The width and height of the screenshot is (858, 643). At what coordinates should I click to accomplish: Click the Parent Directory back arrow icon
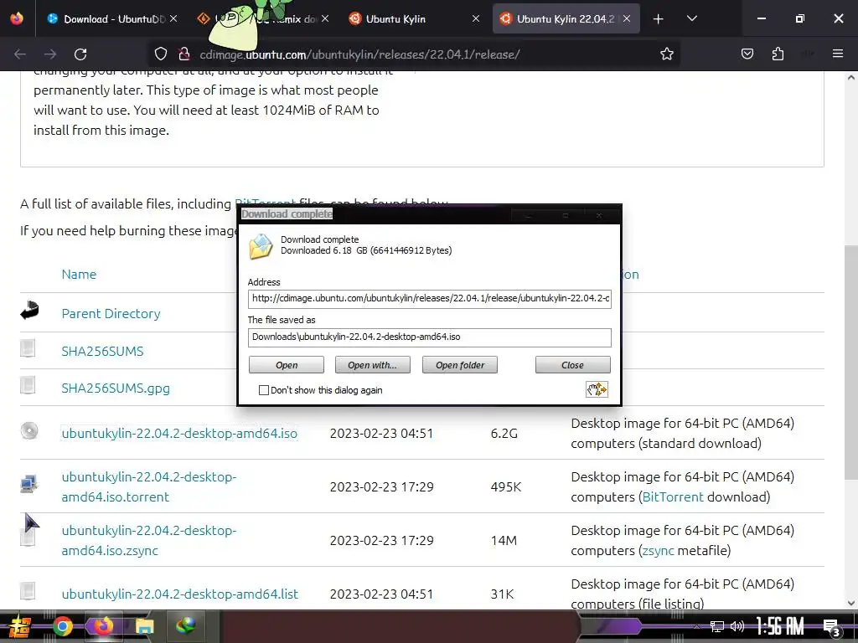[29, 311]
